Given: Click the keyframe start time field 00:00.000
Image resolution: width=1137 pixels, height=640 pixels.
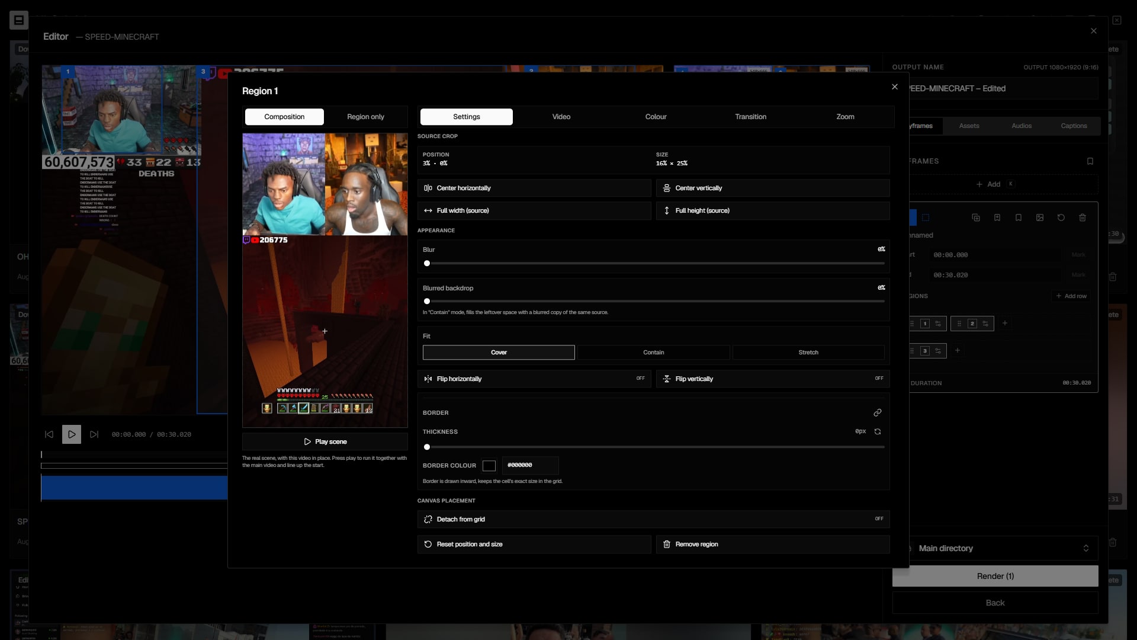Looking at the screenshot, I should 995,255.
